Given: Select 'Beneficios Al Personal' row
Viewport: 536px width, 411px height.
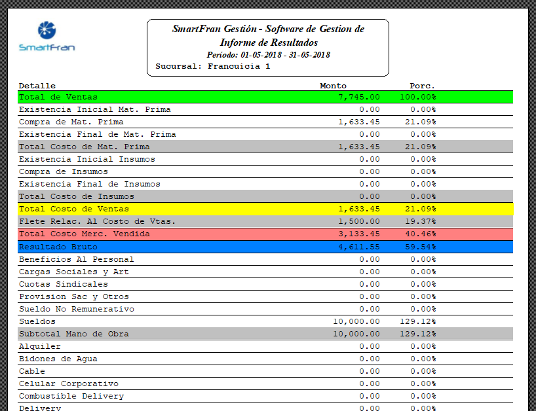Looking at the screenshot, I should [265, 259].
